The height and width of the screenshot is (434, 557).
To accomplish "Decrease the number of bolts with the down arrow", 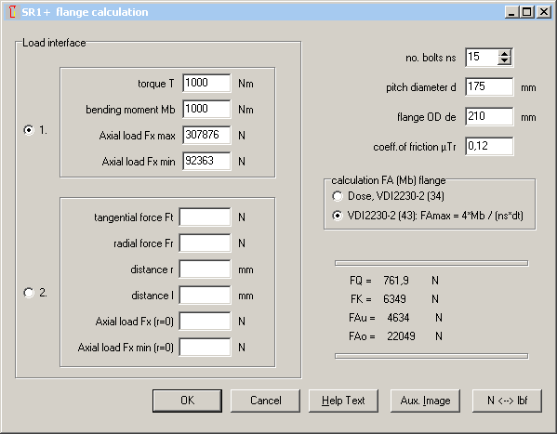I will (504, 60).
